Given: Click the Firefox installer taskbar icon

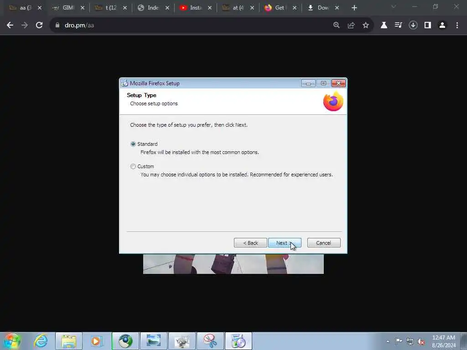Looking at the screenshot, I should (x=239, y=341).
